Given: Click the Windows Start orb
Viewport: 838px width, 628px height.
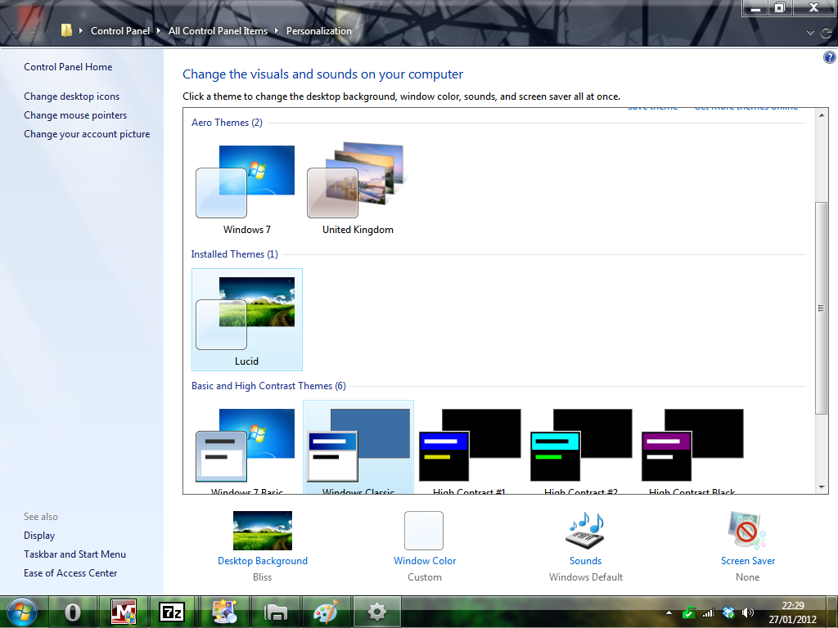Looking at the screenshot, I should coord(22,612).
